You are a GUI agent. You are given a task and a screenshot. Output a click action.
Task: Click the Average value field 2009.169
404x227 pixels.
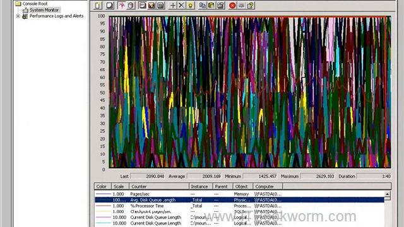tap(204, 177)
